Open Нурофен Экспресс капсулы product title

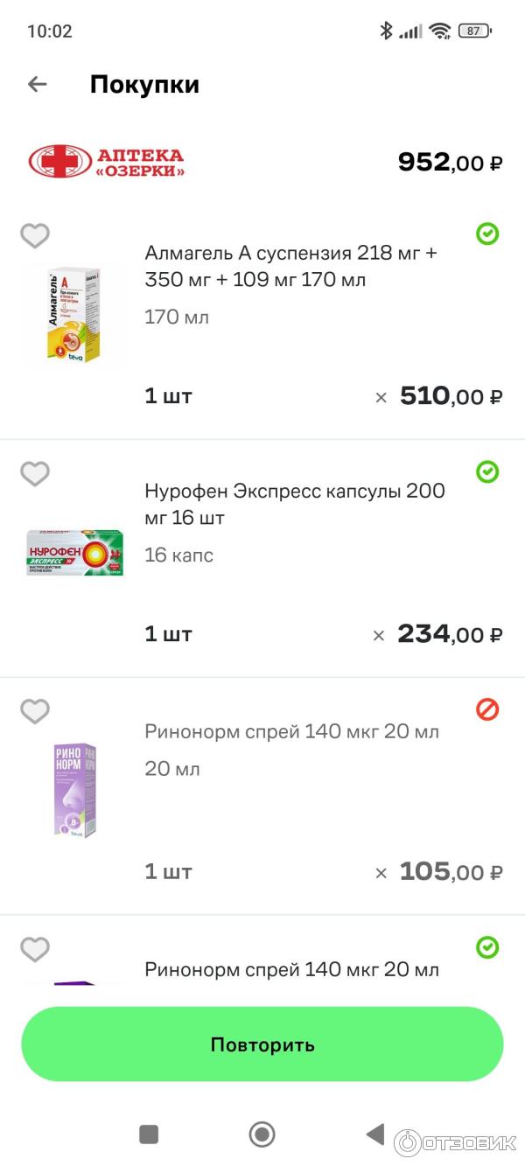click(x=295, y=504)
